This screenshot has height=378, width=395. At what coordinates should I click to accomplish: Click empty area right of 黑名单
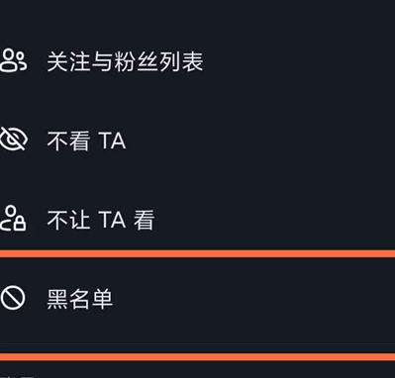(254, 300)
